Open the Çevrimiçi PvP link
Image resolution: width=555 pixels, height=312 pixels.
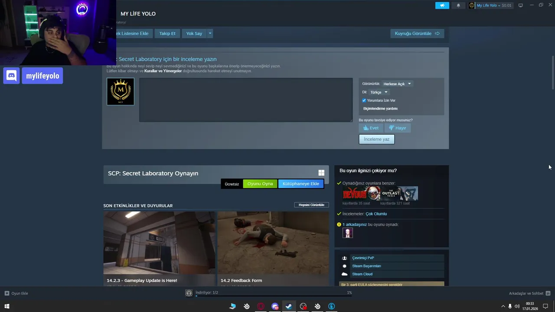pyautogui.click(x=363, y=258)
